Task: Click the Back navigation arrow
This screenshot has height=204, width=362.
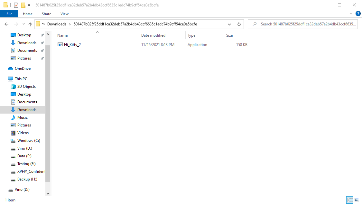Action: click(x=6, y=24)
